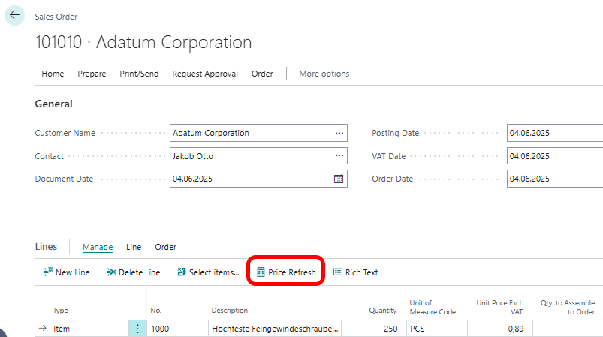Open row options three-dot menu
603x337 pixels.
click(x=137, y=329)
